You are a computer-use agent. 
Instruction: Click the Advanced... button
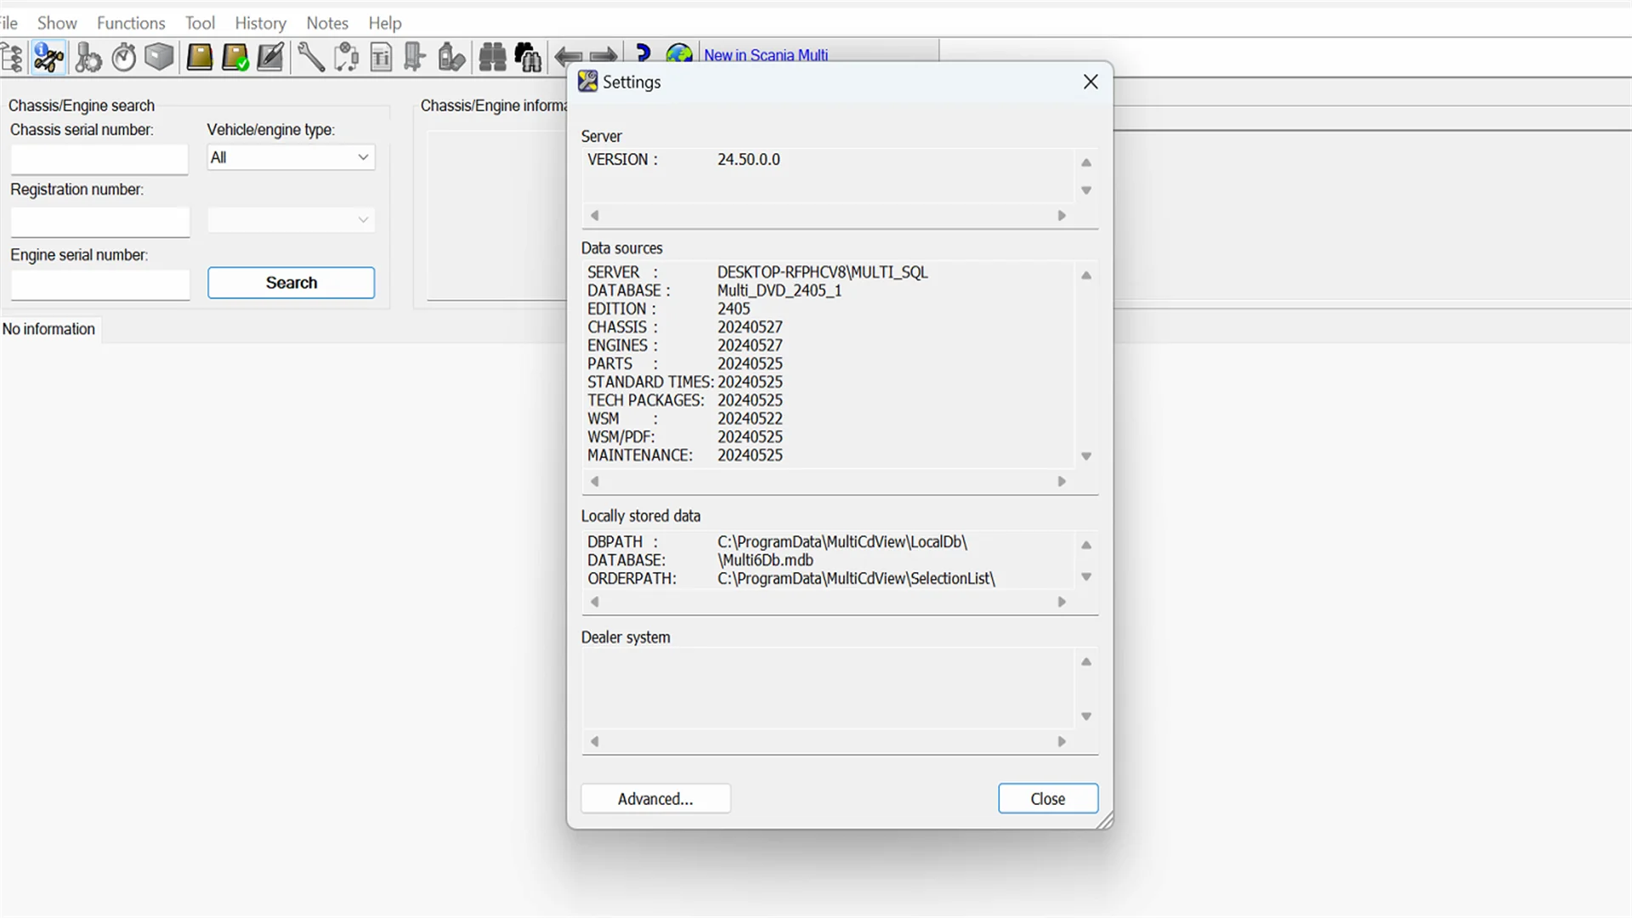pyautogui.click(x=655, y=799)
